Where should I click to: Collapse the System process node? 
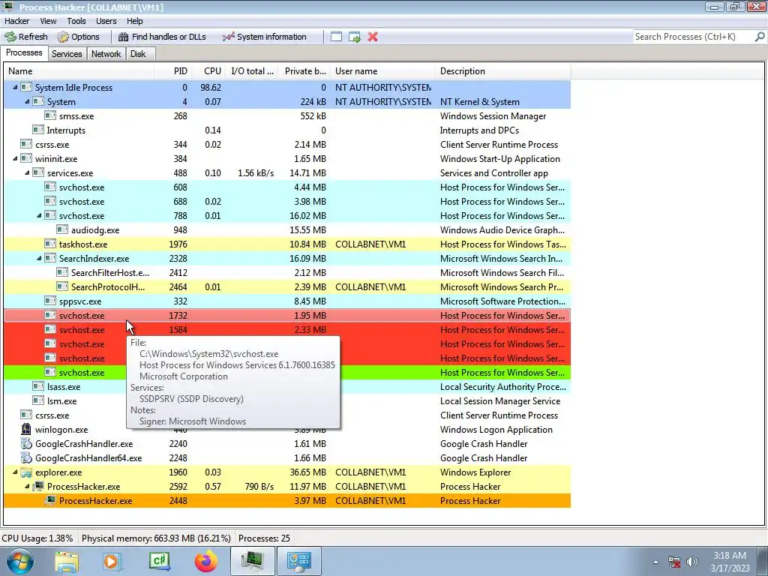[27, 102]
